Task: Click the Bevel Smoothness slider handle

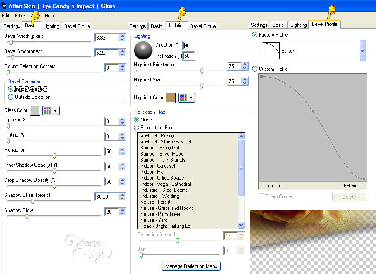Action: (13, 57)
